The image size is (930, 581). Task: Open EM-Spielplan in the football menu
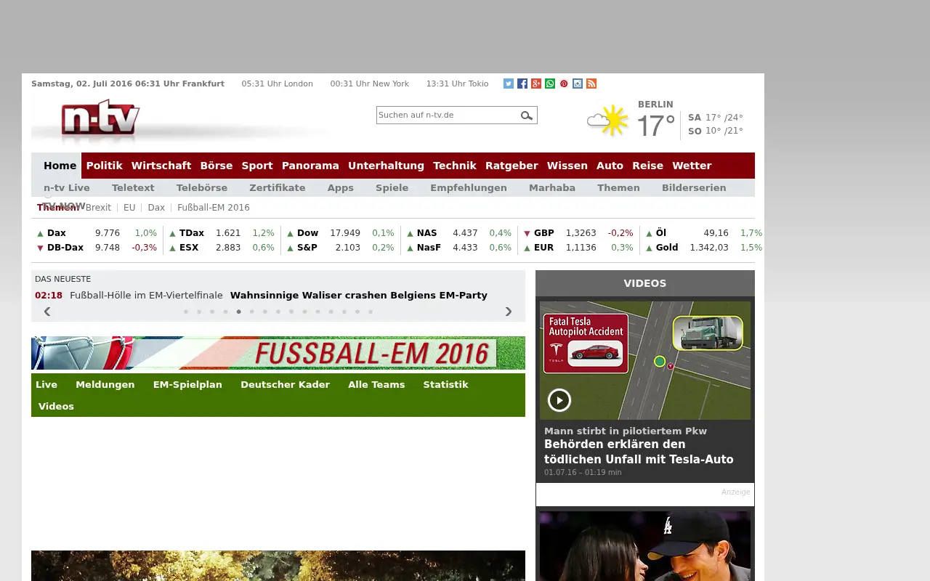click(x=187, y=385)
